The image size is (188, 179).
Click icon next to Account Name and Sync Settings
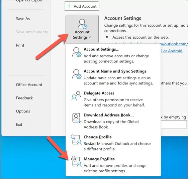coord(77,74)
